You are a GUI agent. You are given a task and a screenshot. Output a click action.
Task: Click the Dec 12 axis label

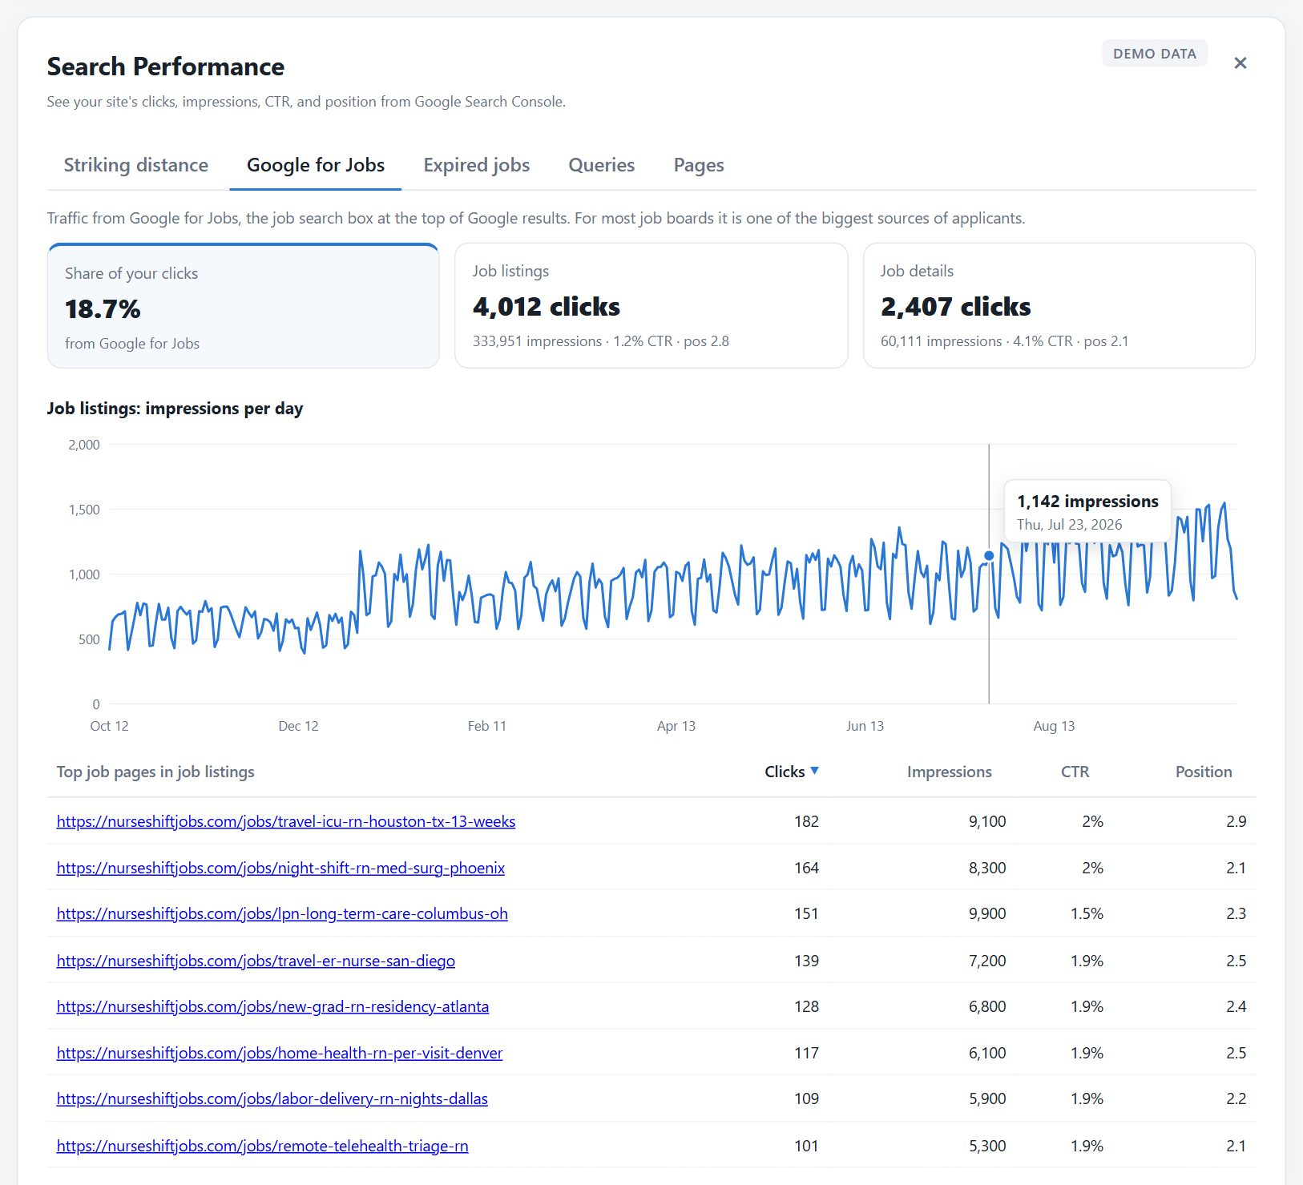click(298, 726)
